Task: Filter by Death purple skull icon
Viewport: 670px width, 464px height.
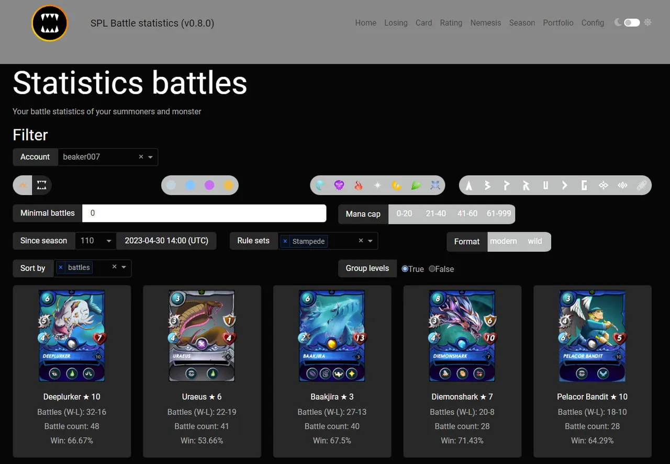Action: coord(339,185)
